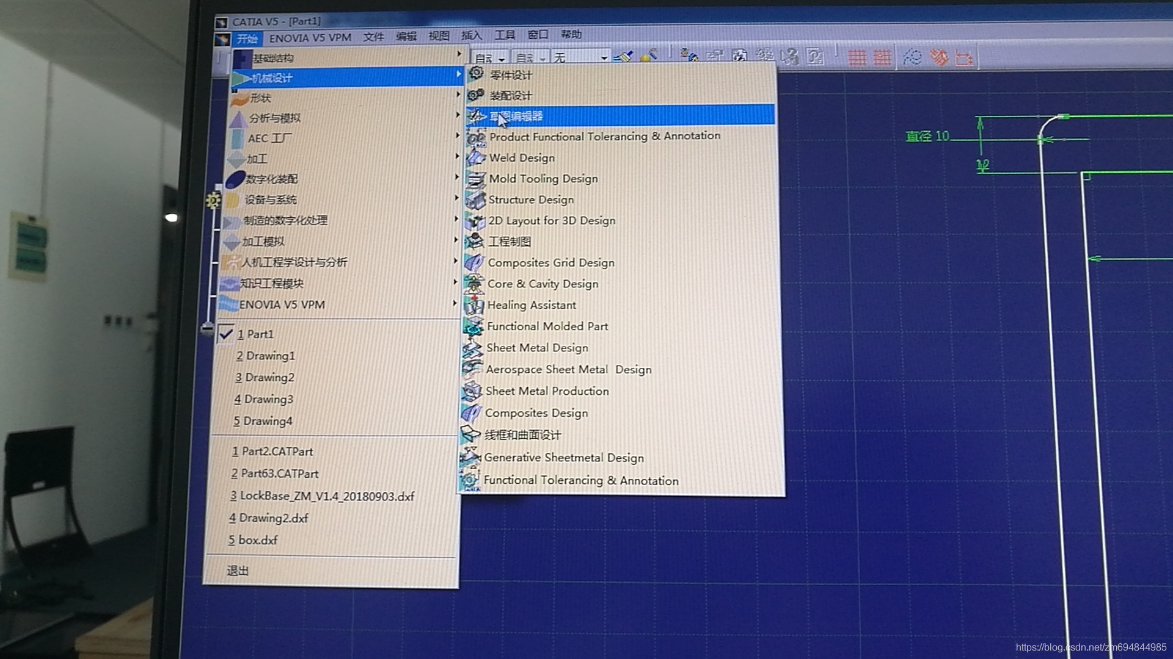Click 2D Layout for 3D Design option
The image size is (1173, 659).
coord(552,220)
